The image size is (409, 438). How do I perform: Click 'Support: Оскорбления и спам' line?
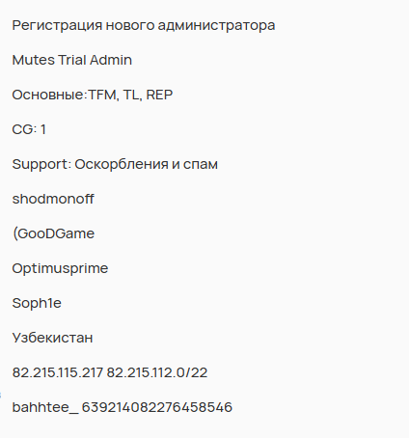(x=115, y=164)
